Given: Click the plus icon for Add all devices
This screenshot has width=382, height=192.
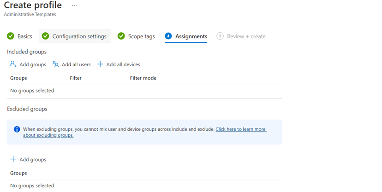Looking at the screenshot, I should [x=100, y=64].
